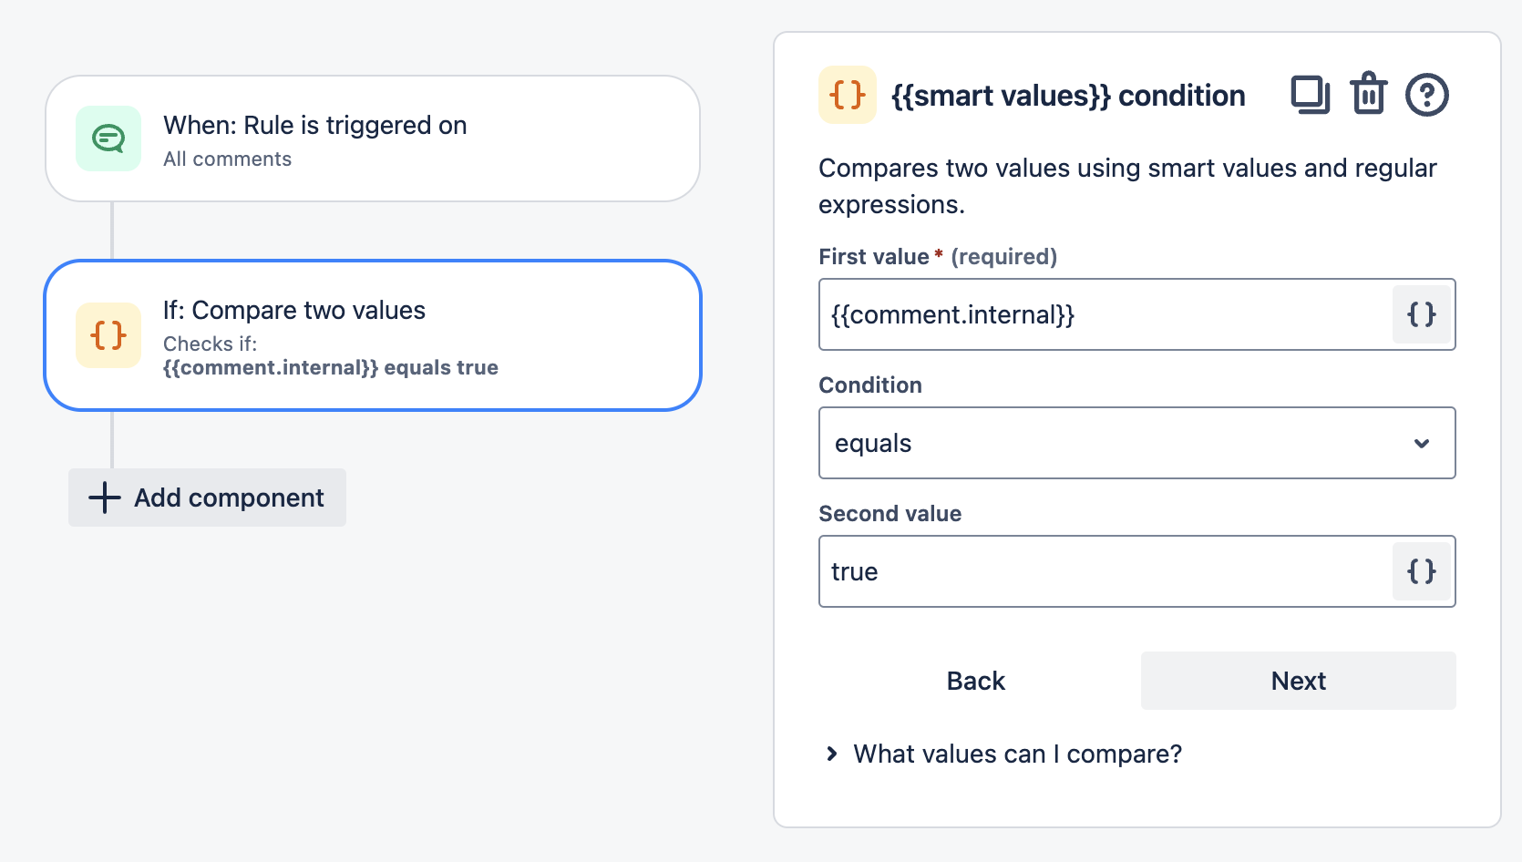Open help via the question mark icon
Screen dimensions: 1522x862
pos(1426,95)
